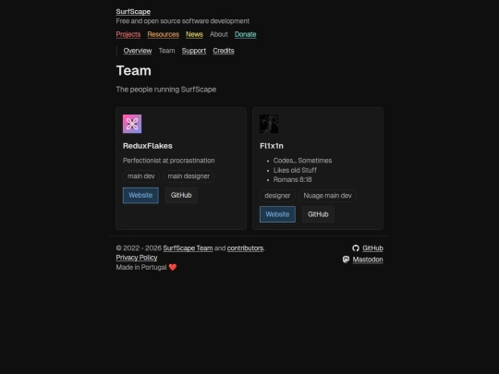The width and height of the screenshot is (499, 374).
Task: Click the Fl1x1n name heading
Action: (272, 146)
